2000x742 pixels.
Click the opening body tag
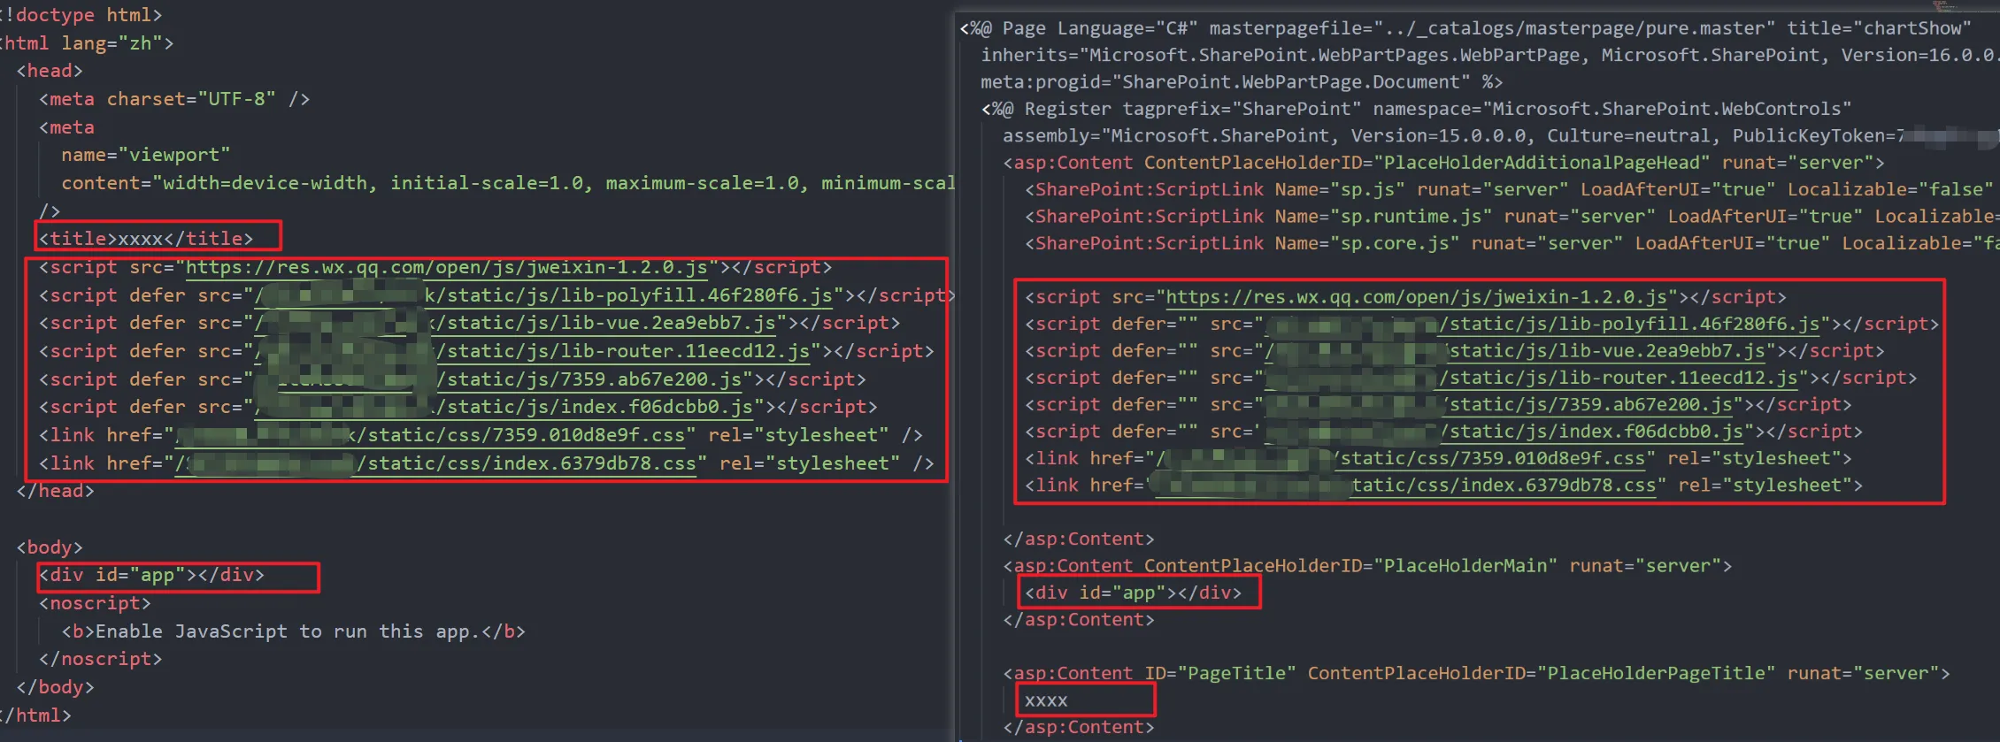[50, 547]
